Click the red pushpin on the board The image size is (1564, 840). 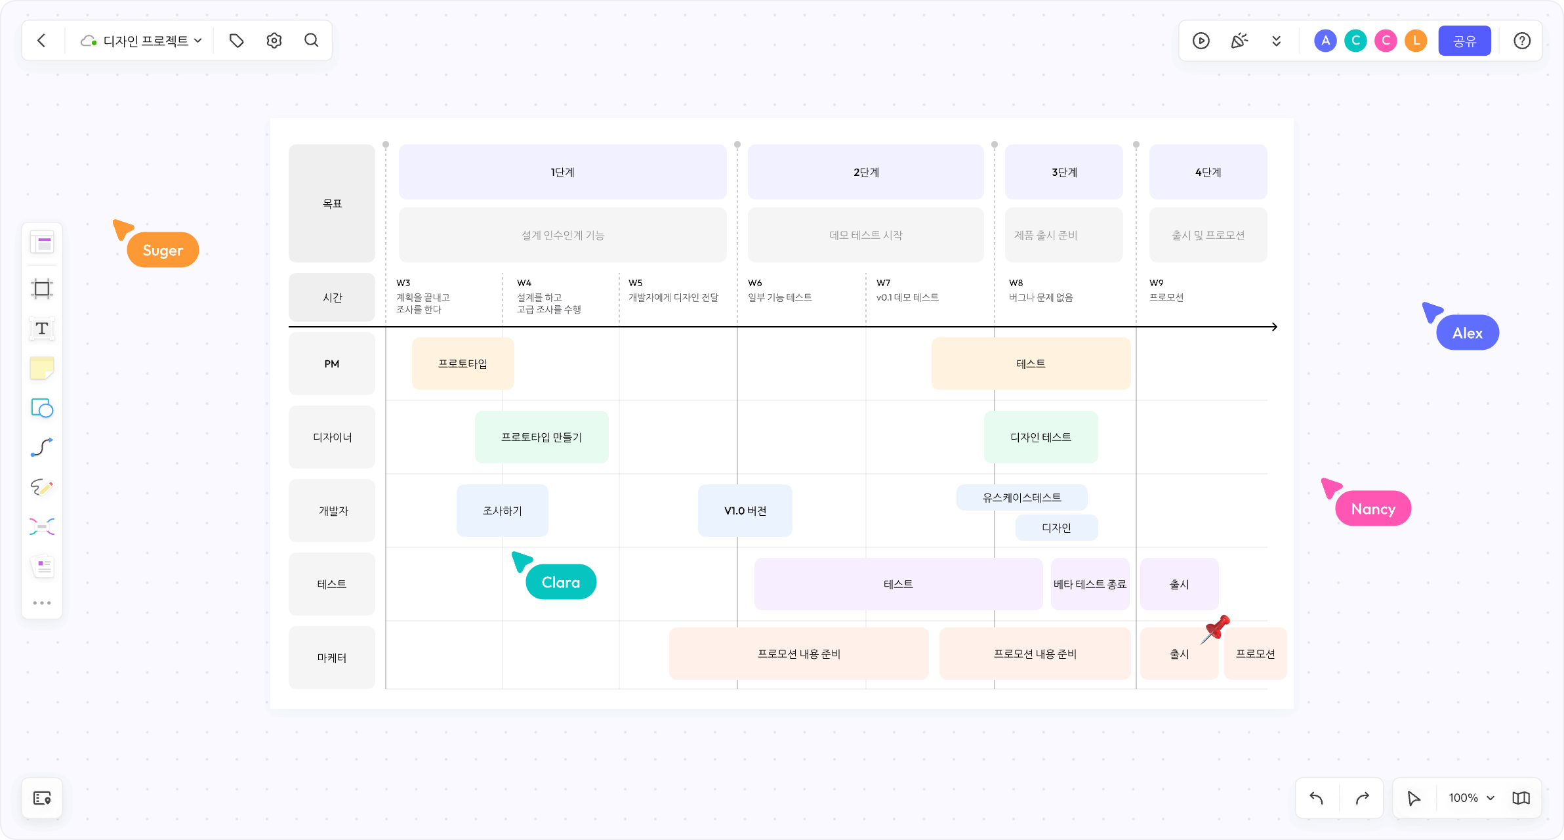[1215, 630]
